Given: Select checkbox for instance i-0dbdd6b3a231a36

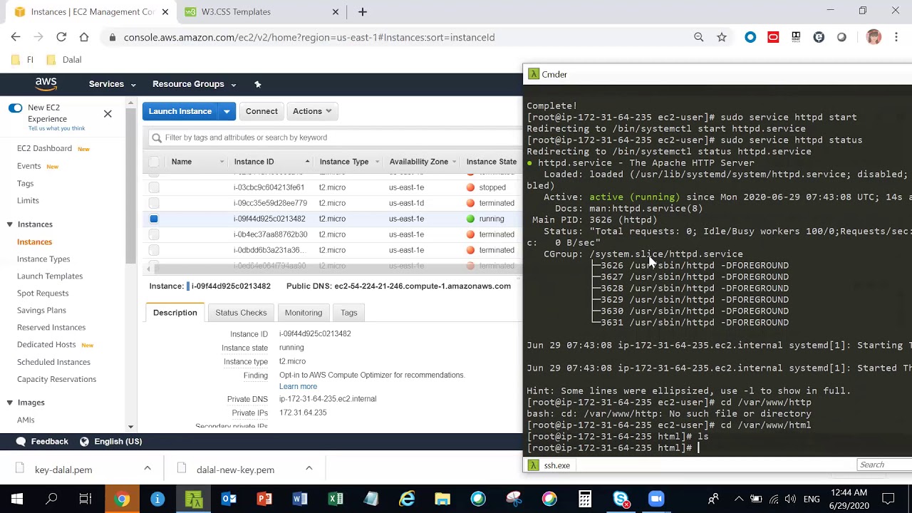Looking at the screenshot, I should coord(154,250).
